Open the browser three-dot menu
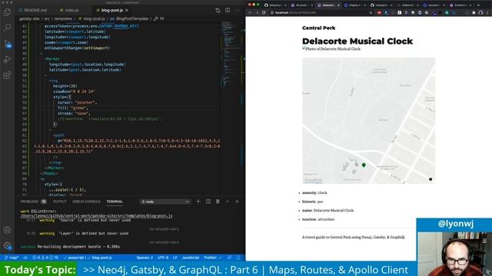492x276 pixels. click(x=487, y=13)
